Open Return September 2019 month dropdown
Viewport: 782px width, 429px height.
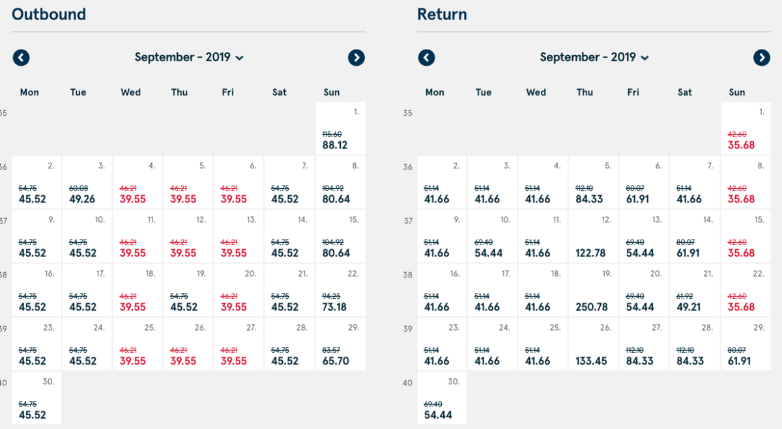[x=594, y=57]
